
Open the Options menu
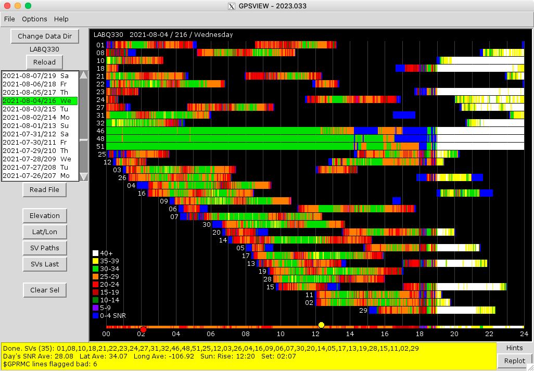tap(34, 19)
